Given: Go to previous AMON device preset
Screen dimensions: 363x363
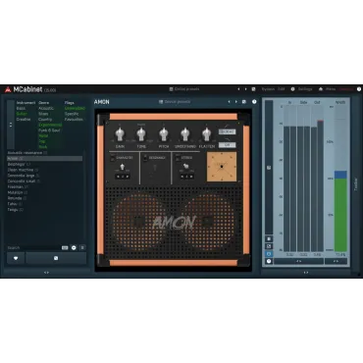Looking at the screenshot, I should click(229, 102).
